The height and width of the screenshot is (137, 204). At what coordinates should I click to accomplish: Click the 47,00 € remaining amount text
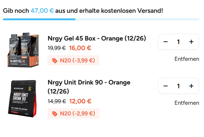tap(42, 11)
